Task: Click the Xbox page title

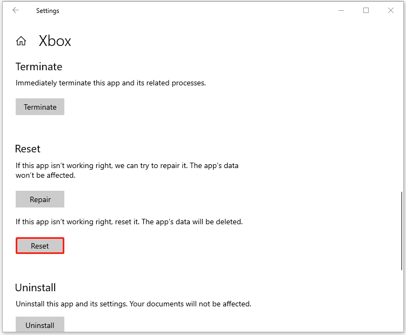Action: coord(55,41)
